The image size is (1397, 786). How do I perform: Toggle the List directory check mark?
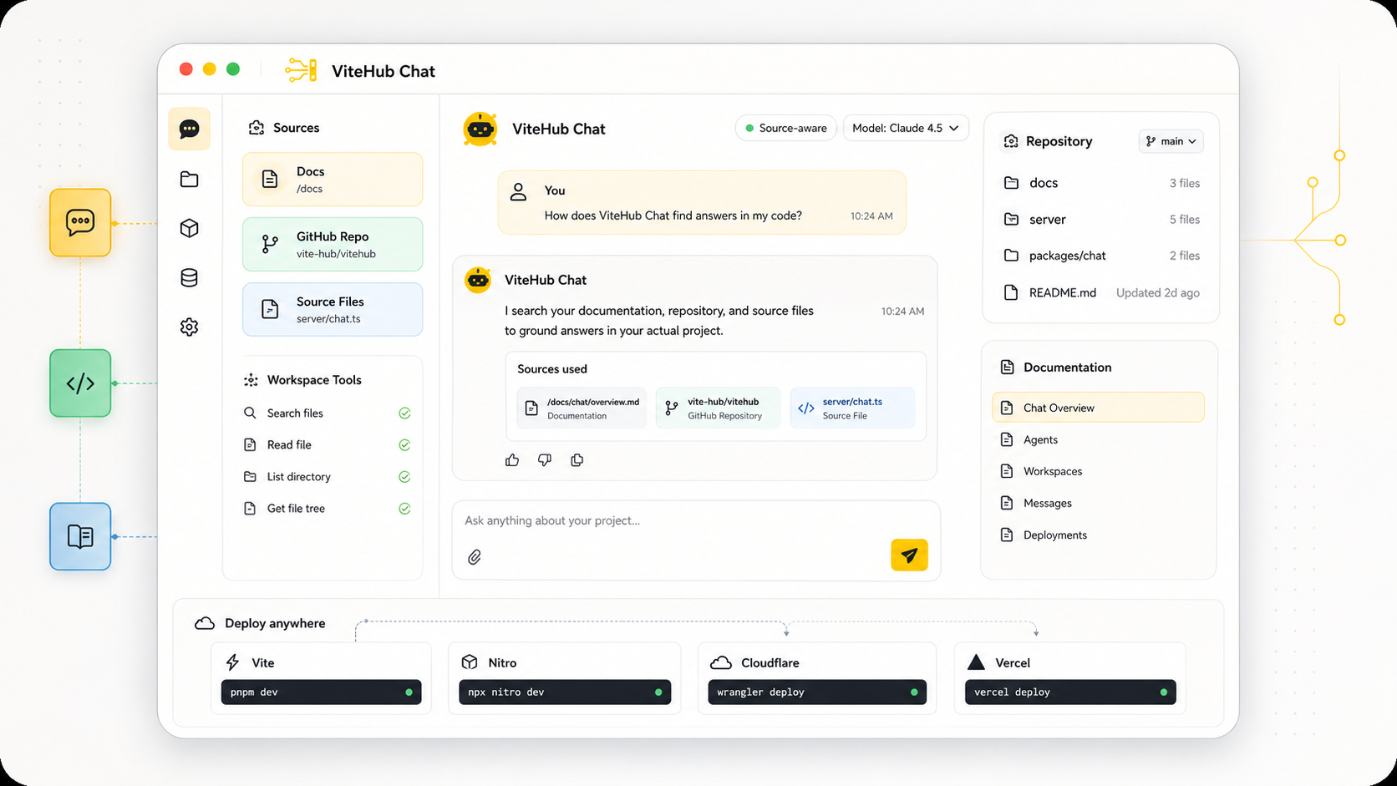click(404, 477)
